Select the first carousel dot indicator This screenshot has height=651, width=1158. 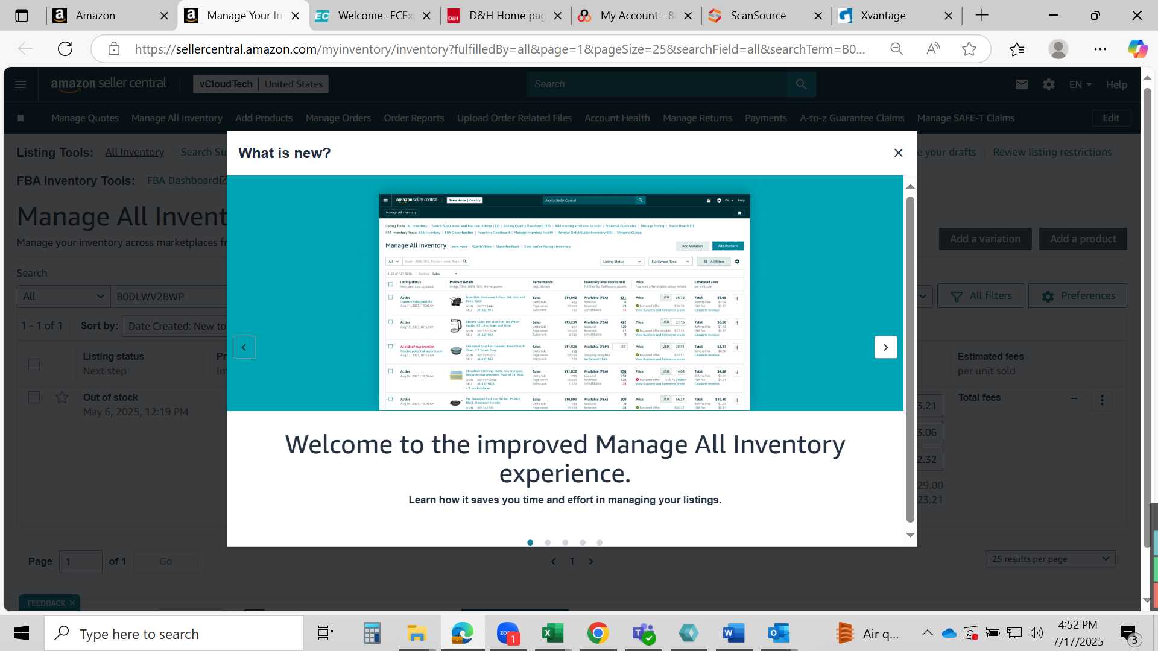click(x=530, y=542)
